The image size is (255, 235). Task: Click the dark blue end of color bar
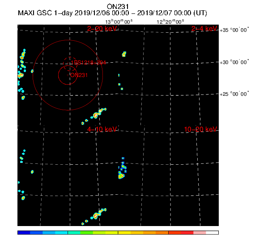click(24, 232)
